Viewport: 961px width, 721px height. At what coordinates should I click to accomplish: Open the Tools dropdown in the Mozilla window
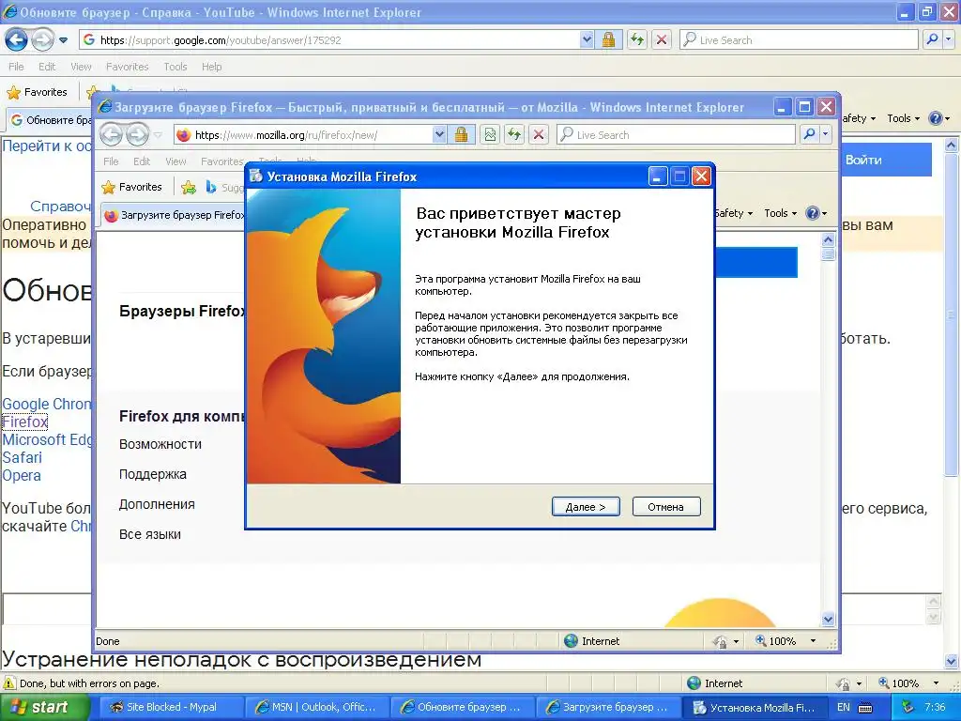780,213
